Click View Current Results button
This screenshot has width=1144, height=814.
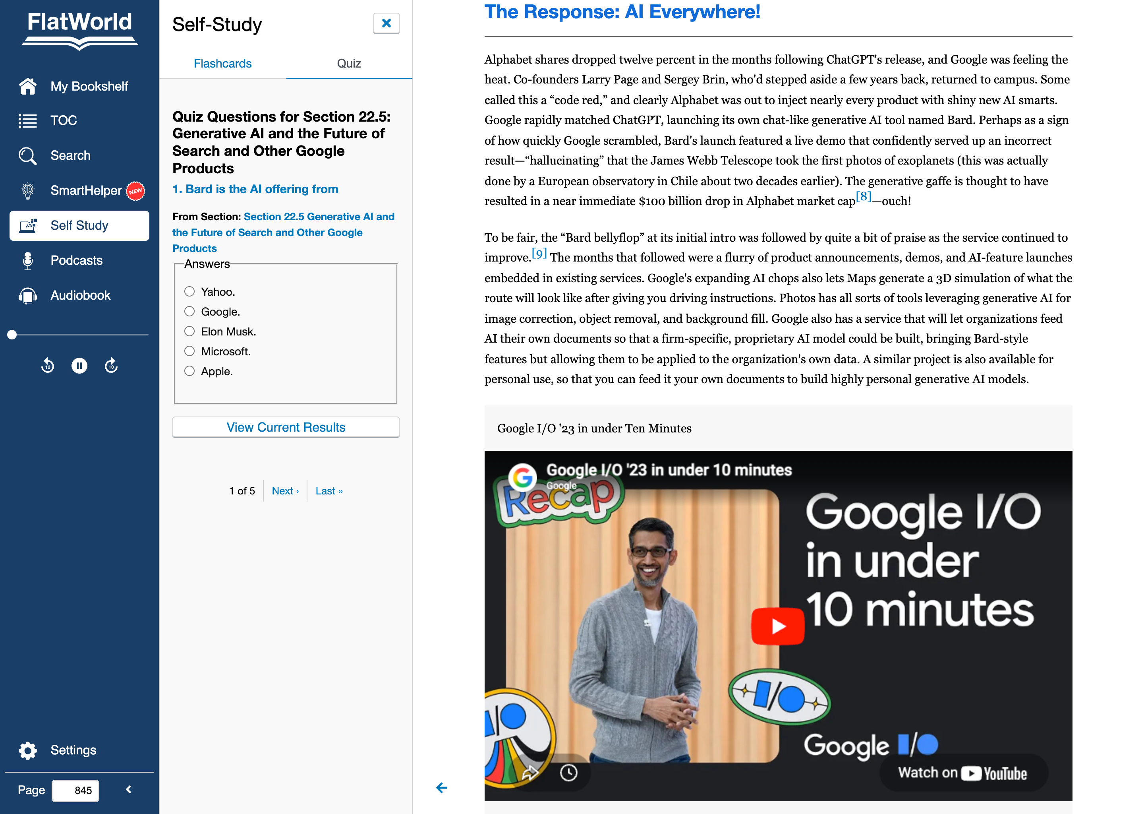pyautogui.click(x=286, y=427)
